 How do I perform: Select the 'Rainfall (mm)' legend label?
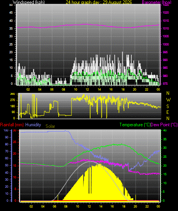pos(12,125)
